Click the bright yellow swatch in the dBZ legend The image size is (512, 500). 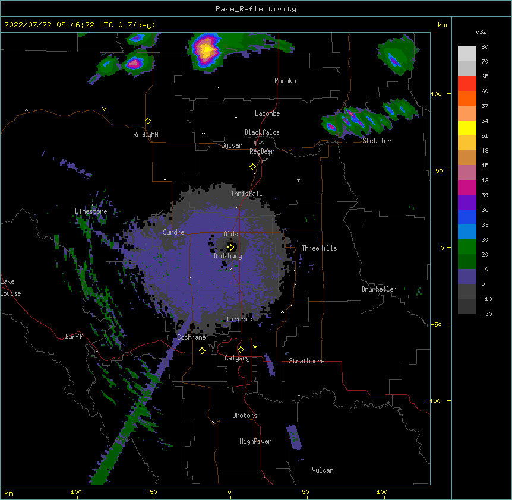(467, 128)
